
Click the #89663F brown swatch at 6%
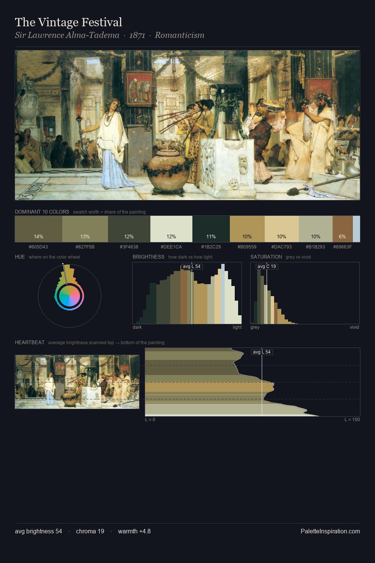click(343, 229)
